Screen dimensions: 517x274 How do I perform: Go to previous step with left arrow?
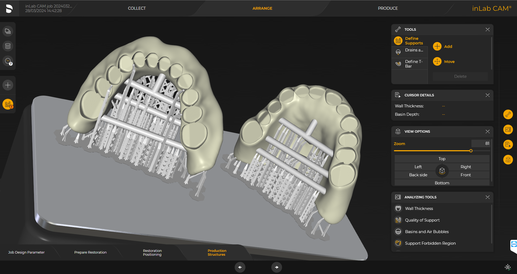240,267
